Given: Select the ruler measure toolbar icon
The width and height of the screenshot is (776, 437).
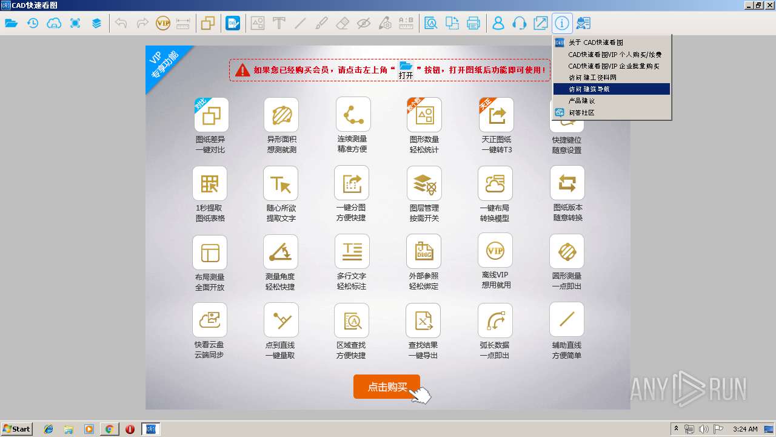Looking at the screenshot, I should point(183,24).
